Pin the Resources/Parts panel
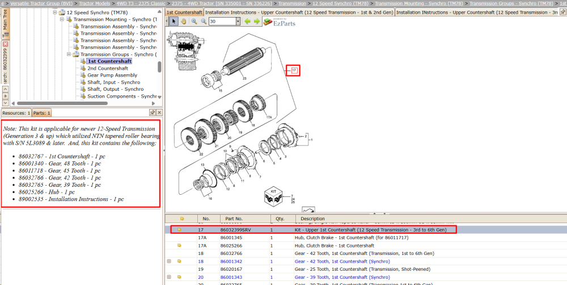Image resolution: width=567 pixels, height=285 pixels. [153, 112]
